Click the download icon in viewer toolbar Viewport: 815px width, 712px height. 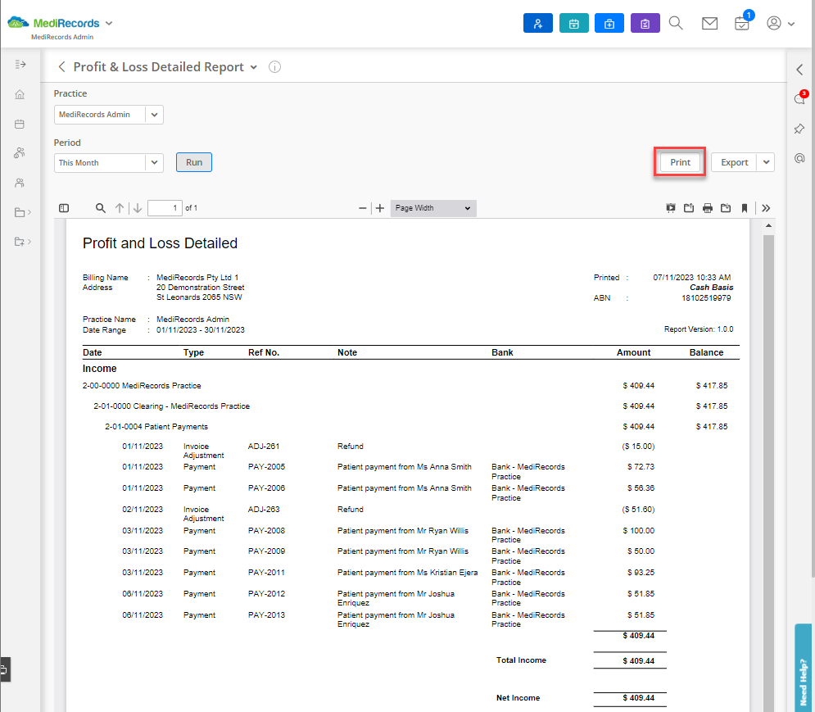click(x=726, y=208)
